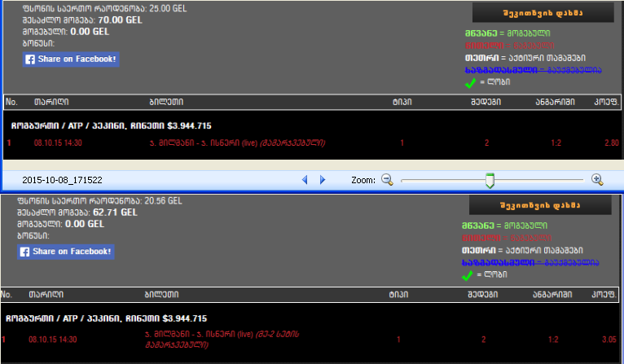The height and width of the screenshot is (364, 624).
Task: Click the strikethrough blue cancelled legend in 25.00 GEL slip
Action: [x=534, y=70]
